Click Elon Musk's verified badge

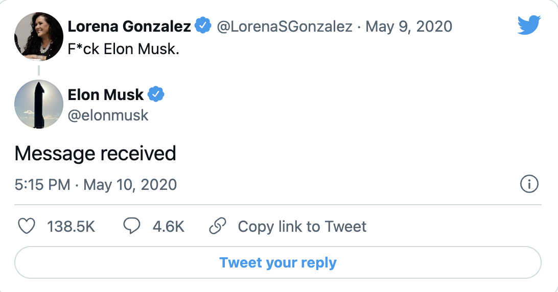tap(156, 94)
